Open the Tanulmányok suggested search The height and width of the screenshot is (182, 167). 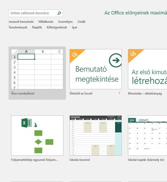[x=18, y=27]
